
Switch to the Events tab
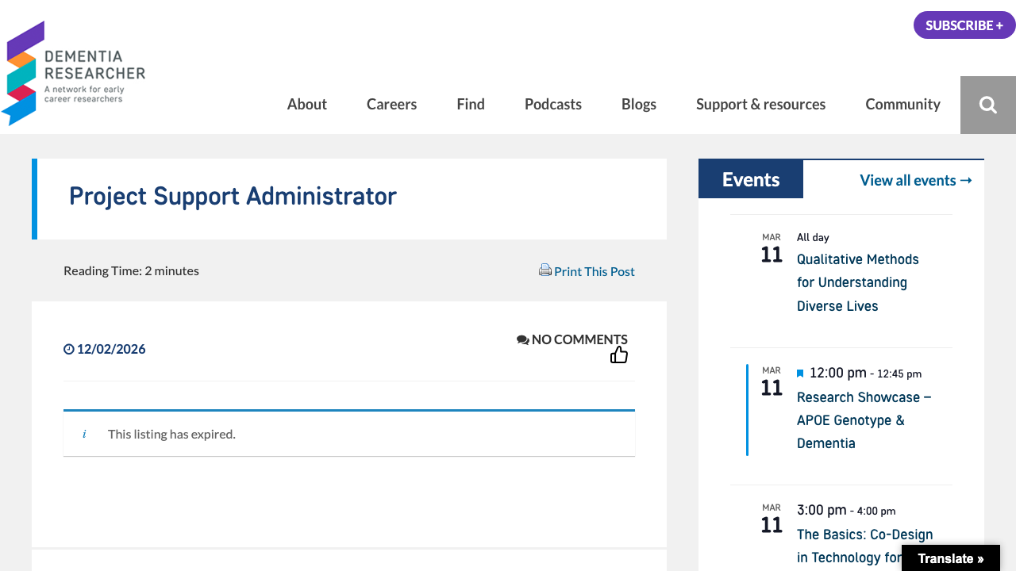pyautogui.click(x=750, y=178)
